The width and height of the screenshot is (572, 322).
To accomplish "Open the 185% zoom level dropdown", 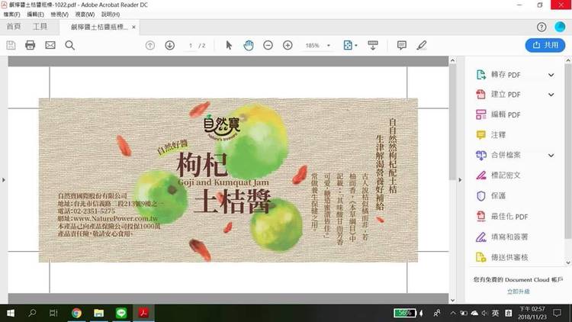I will point(317,46).
